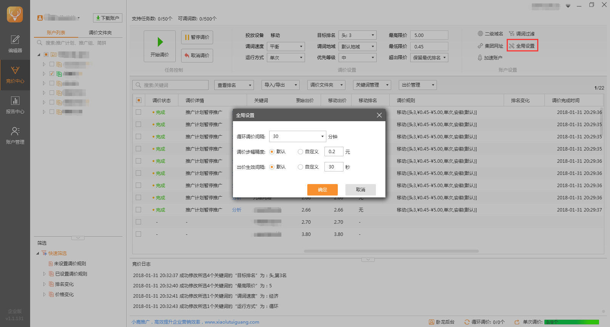
Task: Switch to 账户列表 tab
Action: pyautogui.click(x=56, y=32)
